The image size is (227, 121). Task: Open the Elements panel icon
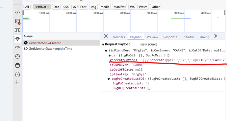click(17, 13)
